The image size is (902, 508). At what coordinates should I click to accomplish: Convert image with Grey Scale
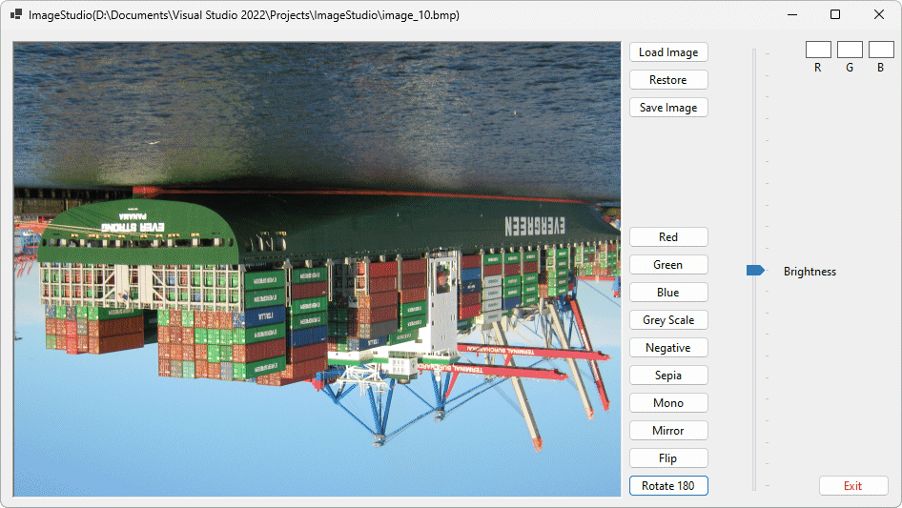point(668,320)
